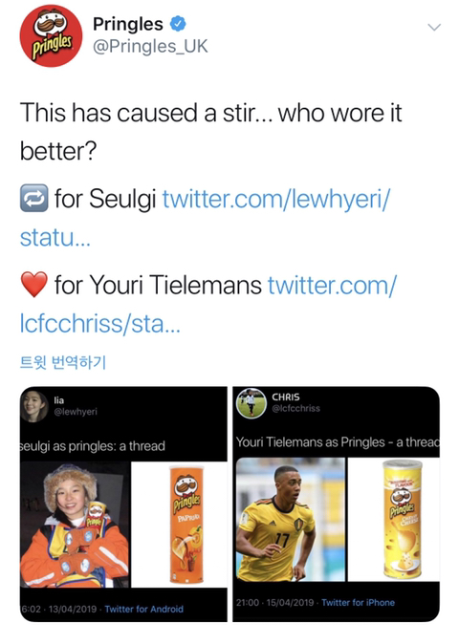Open the Seulgi in orange jacket photo
This screenshot has width=459, height=644.
coord(76,525)
